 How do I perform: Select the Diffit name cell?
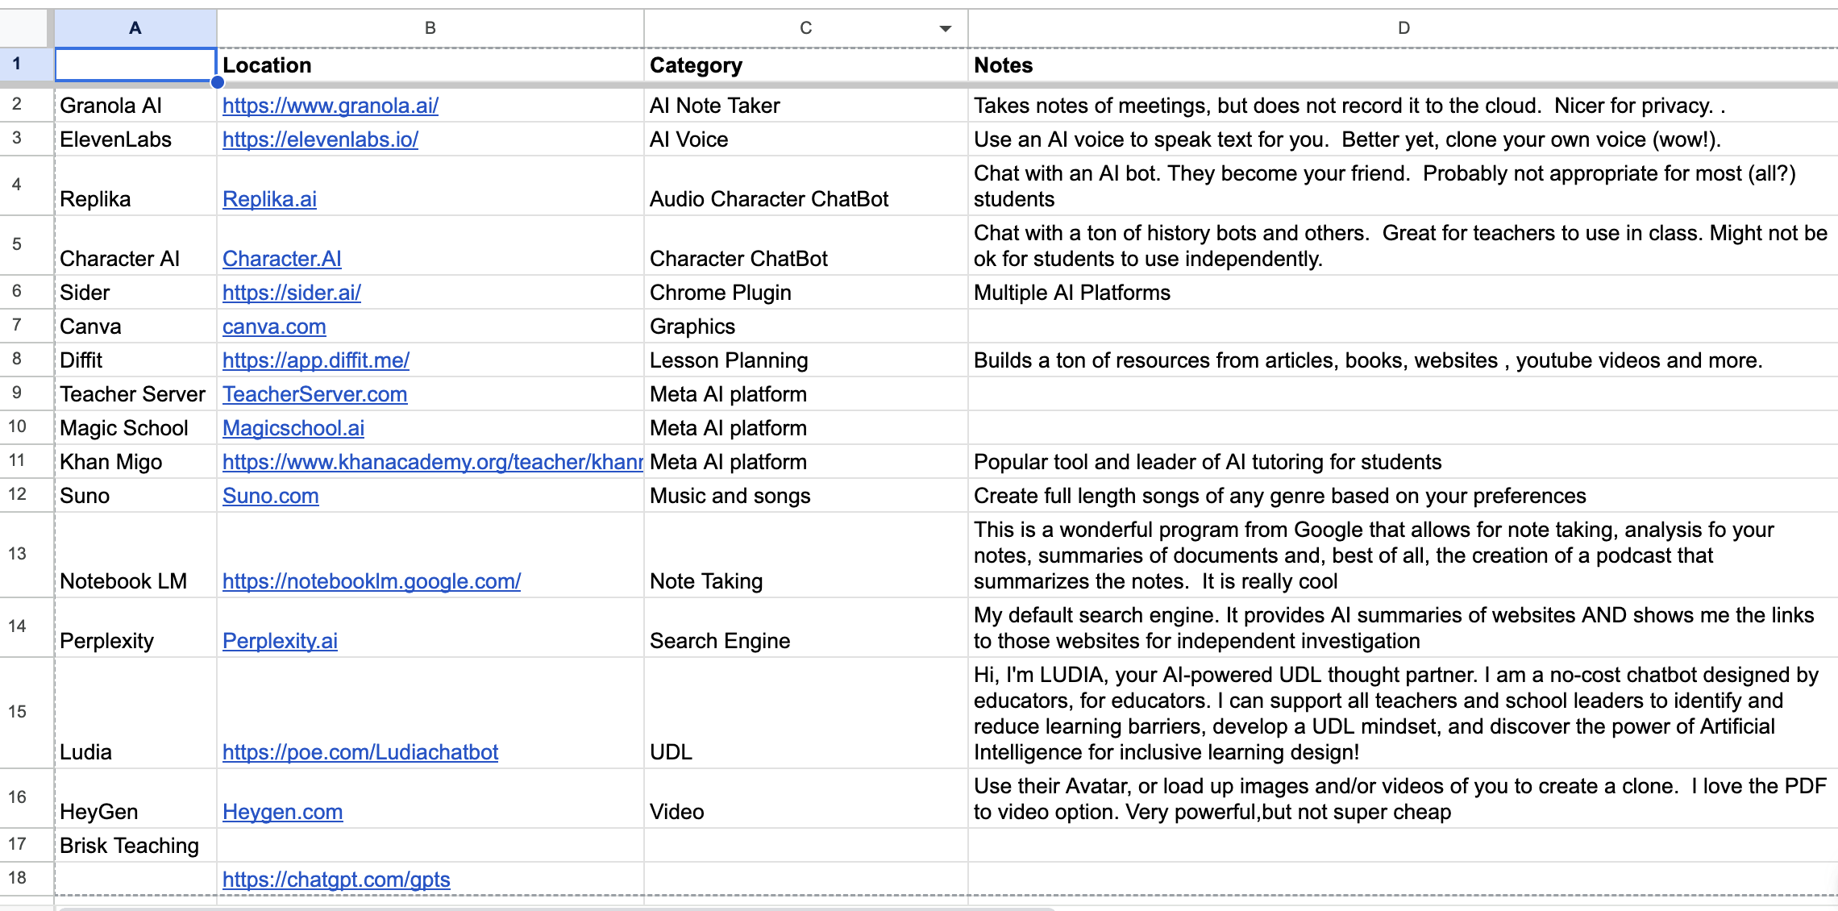pyautogui.click(x=135, y=360)
